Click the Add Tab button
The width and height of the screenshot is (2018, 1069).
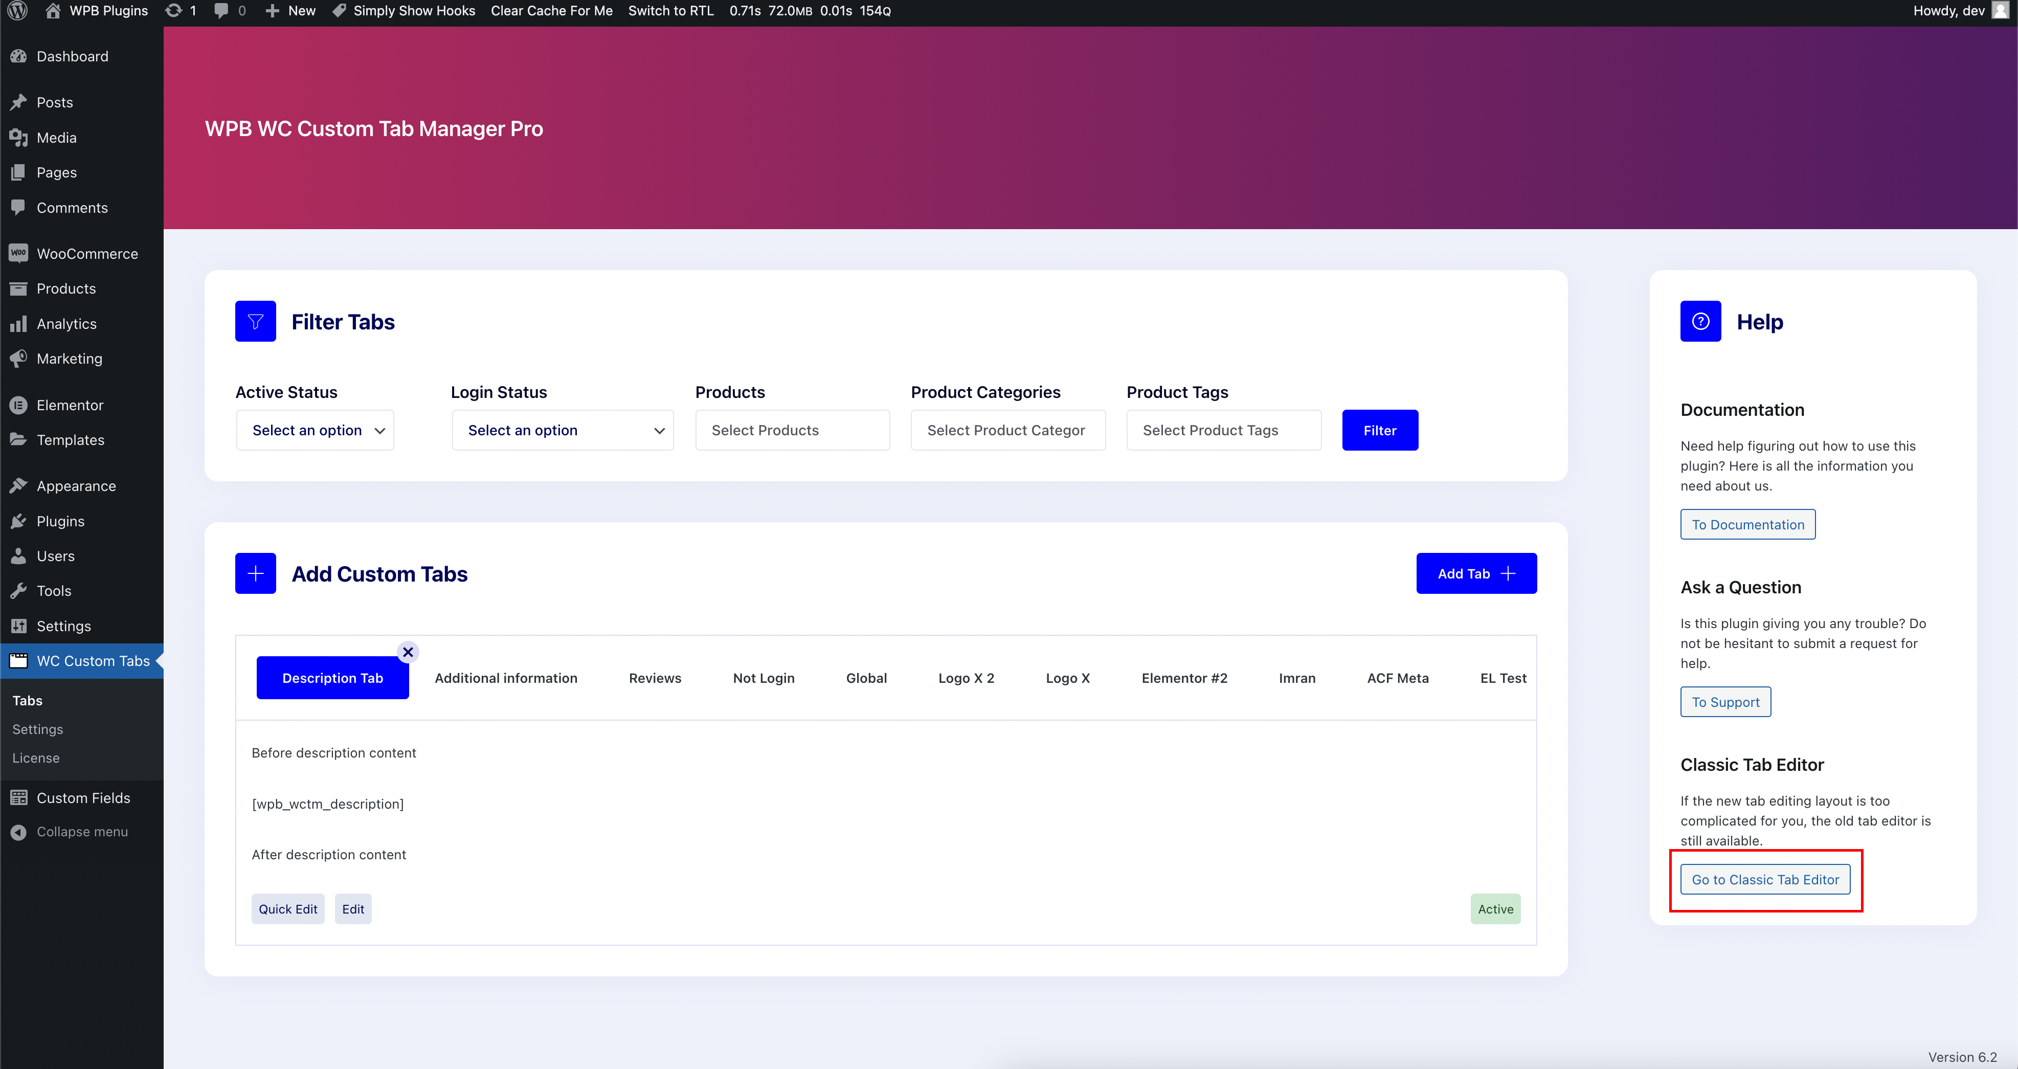1476,574
